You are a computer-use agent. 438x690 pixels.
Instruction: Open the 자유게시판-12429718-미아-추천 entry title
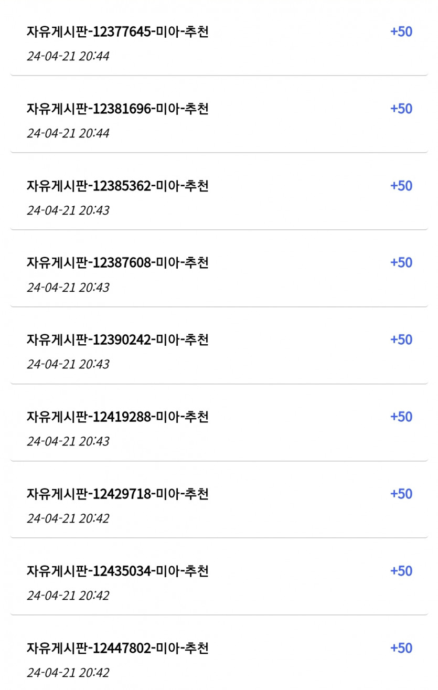coord(117,494)
